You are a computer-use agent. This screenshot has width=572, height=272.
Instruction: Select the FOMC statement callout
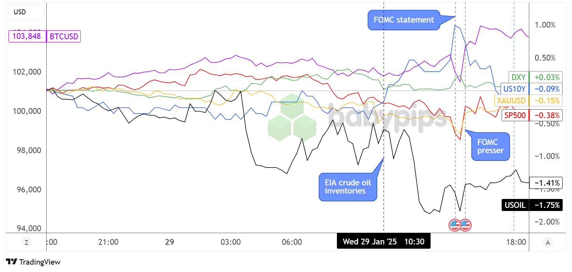(x=404, y=20)
